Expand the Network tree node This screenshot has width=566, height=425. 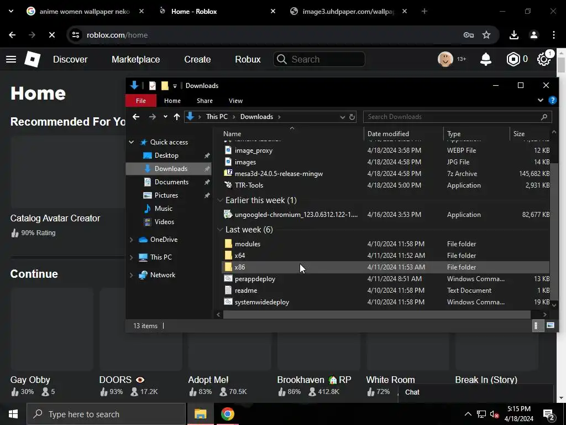coord(132,275)
